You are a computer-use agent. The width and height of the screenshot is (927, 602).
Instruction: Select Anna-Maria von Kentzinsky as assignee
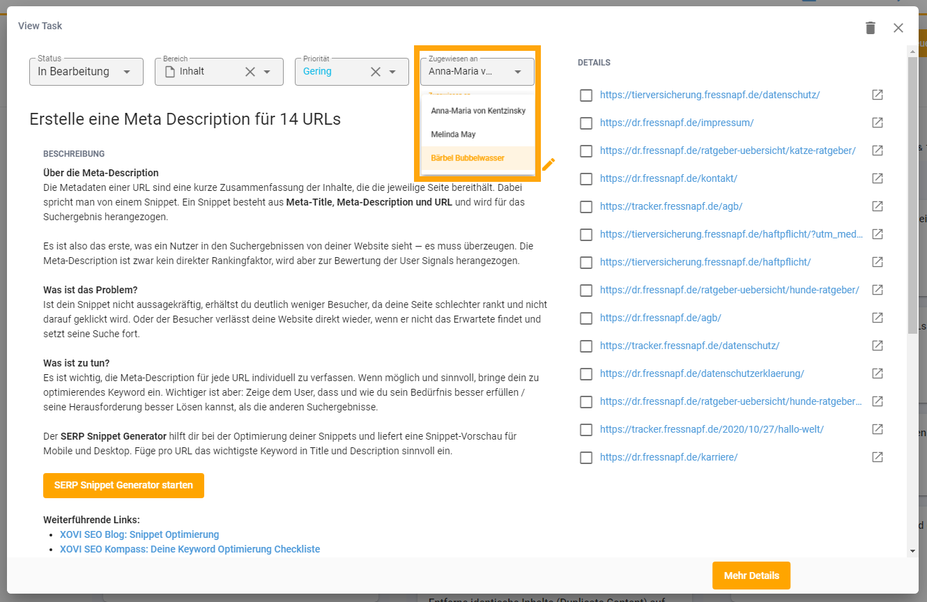click(478, 111)
